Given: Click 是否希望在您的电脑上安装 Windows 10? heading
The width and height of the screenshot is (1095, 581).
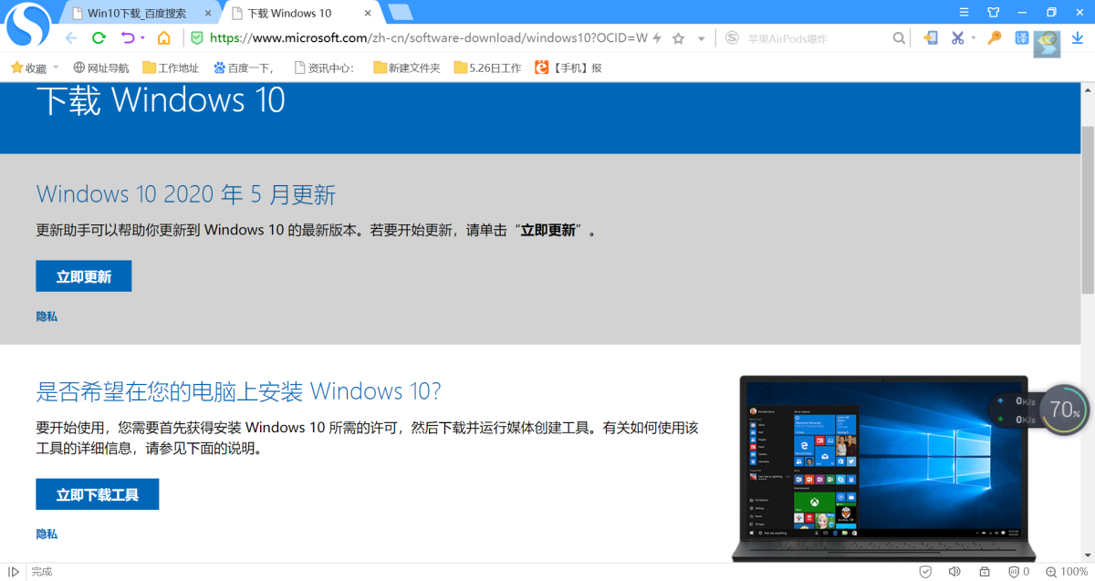Looking at the screenshot, I should [x=238, y=391].
